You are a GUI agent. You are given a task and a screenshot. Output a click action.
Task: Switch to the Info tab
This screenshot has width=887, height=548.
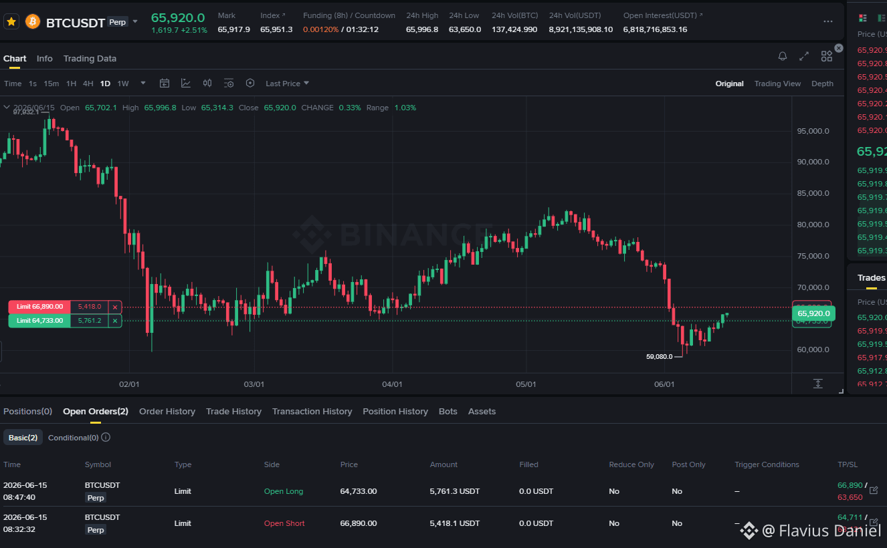pyautogui.click(x=45, y=59)
